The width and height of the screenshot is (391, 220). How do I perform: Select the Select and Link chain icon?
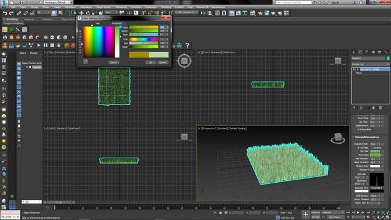19,13
